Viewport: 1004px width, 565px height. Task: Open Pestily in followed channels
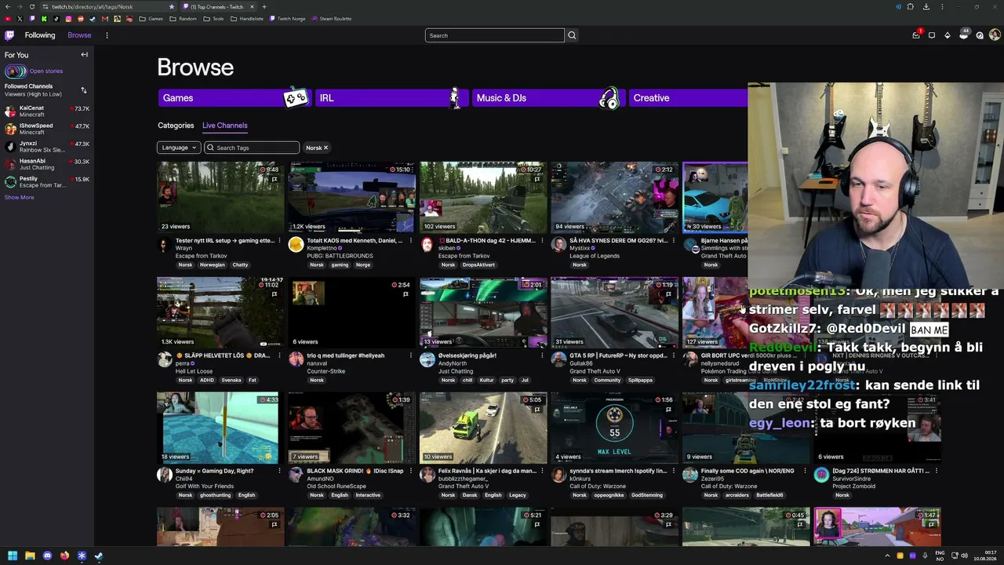coord(47,182)
